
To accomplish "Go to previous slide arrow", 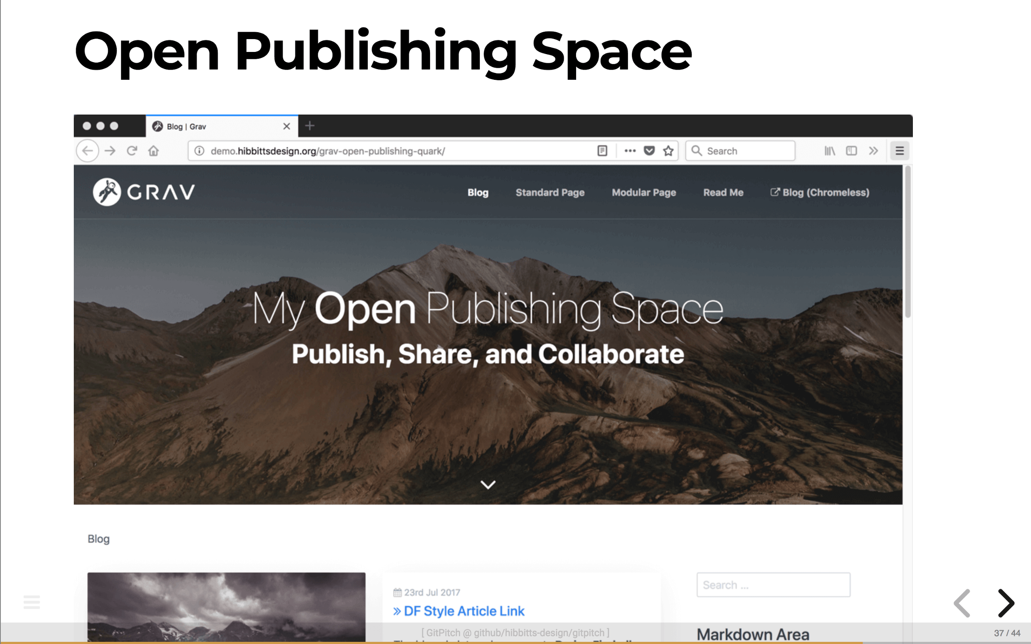I will 962,603.
